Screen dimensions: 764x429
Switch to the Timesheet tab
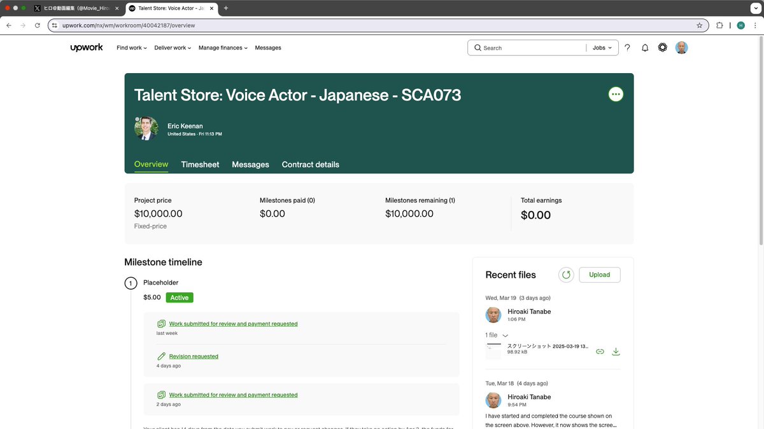(x=200, y=164)
